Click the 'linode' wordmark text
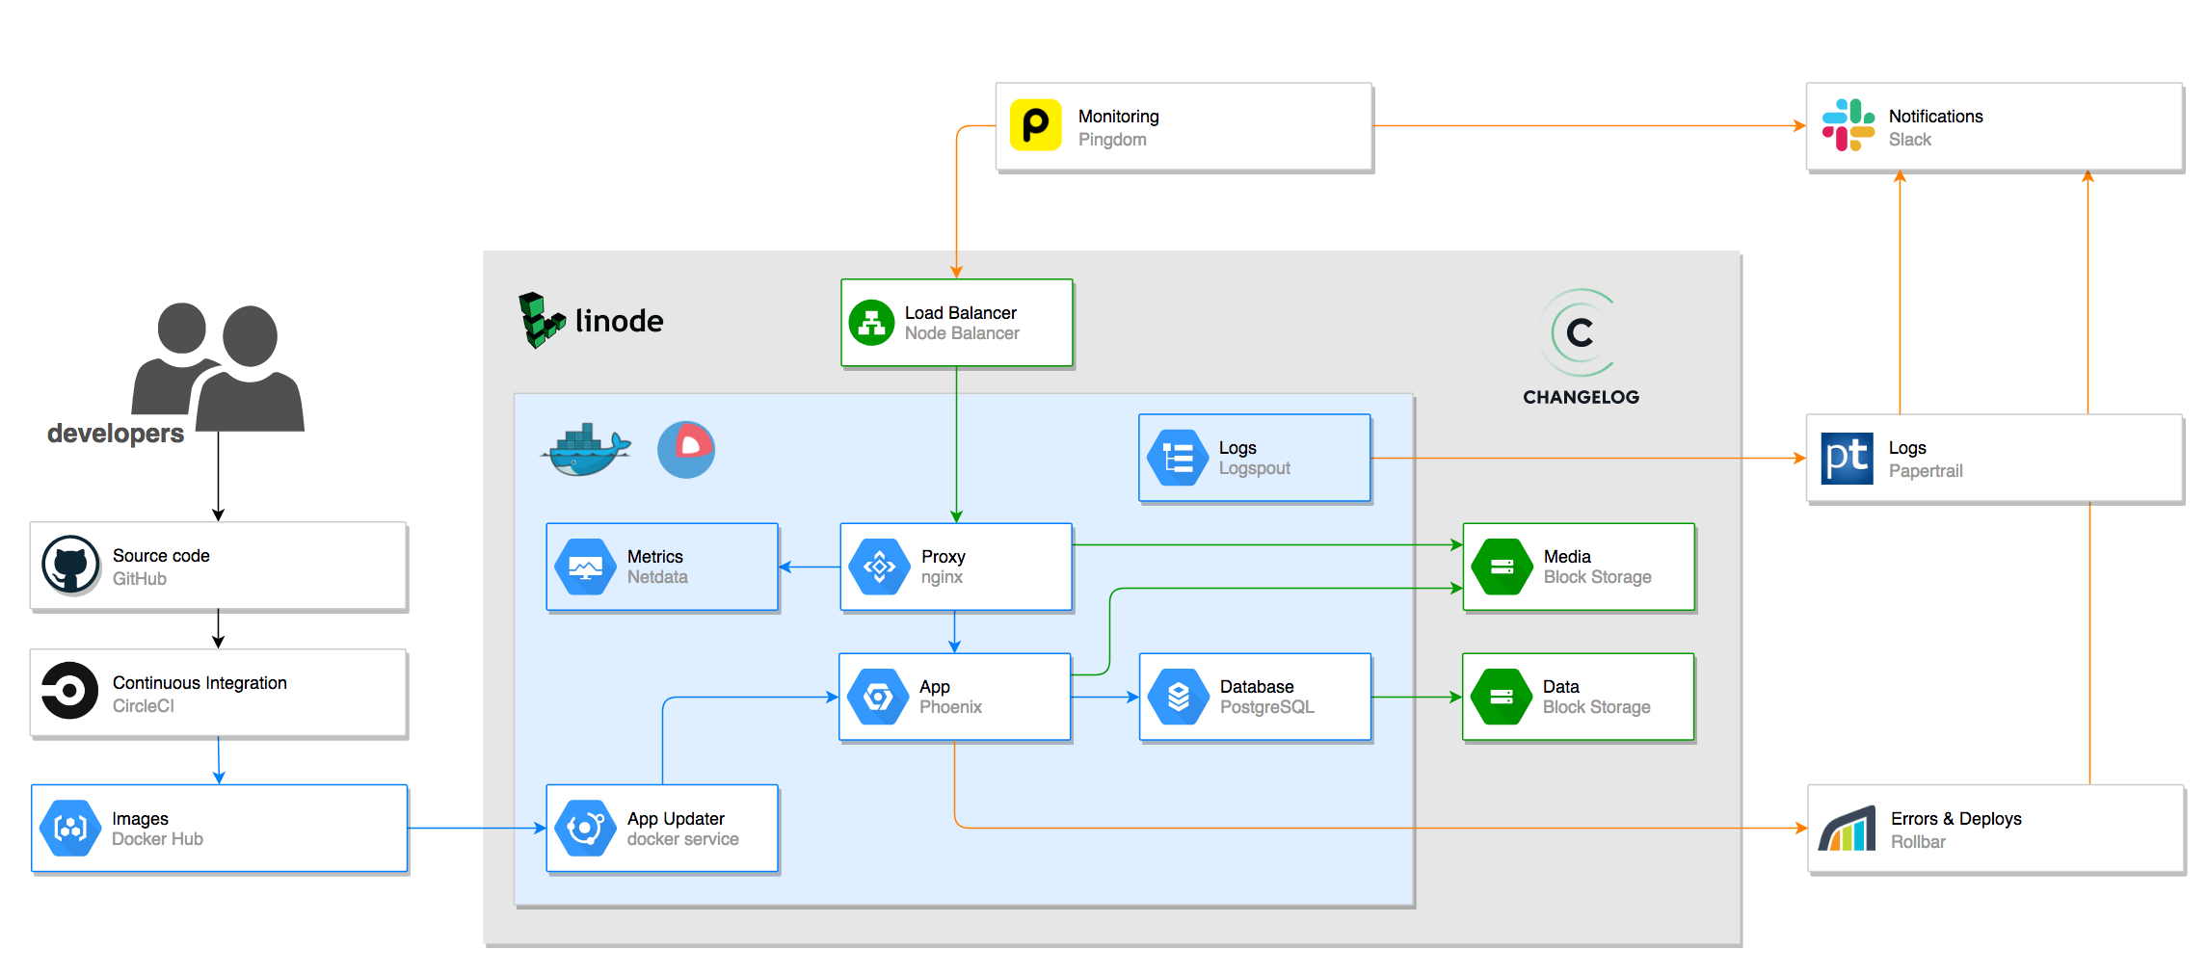 tap(619, 321)
